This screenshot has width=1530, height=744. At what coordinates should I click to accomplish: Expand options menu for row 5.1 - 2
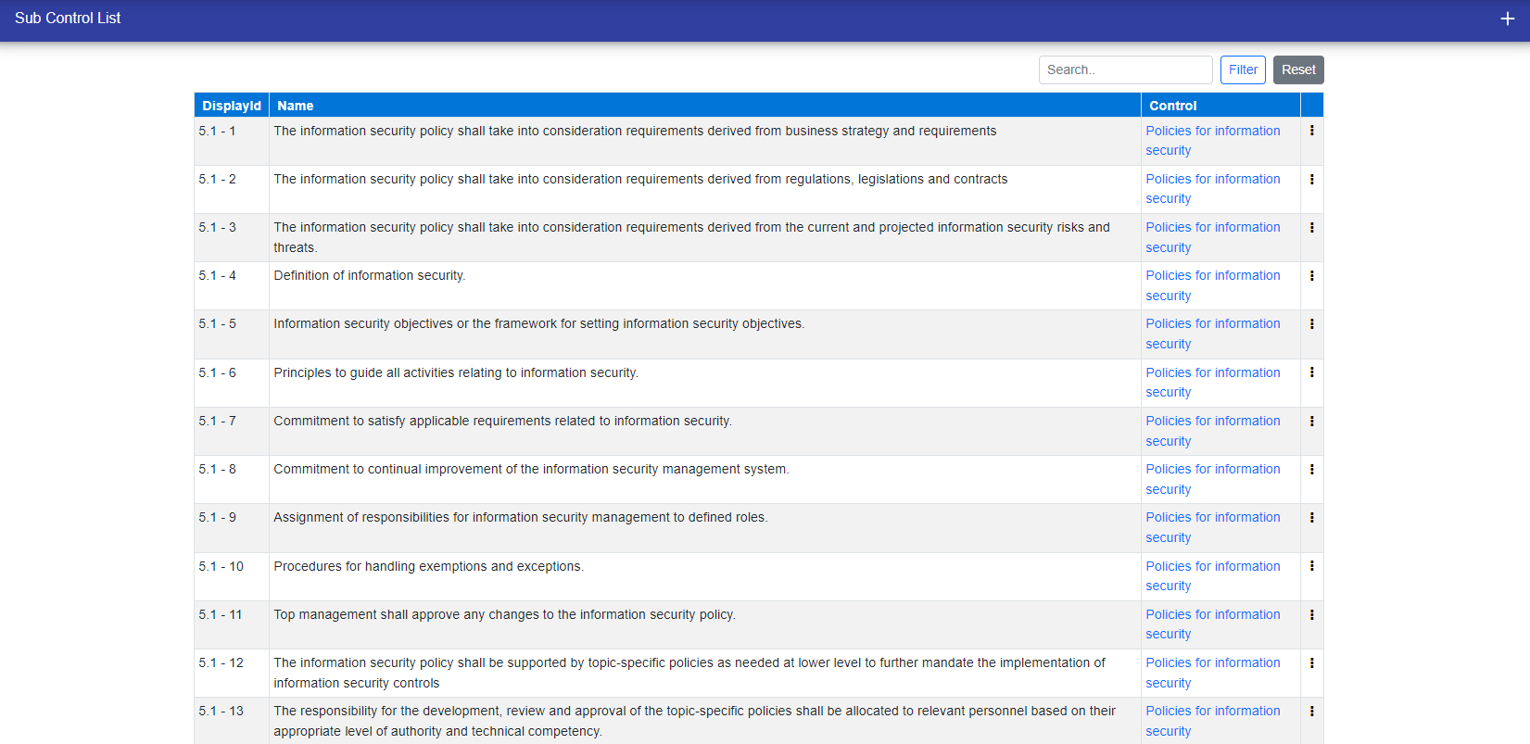1311,179
